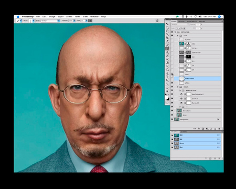Select the Lasso tool
The width and height of the screenshot is (236, 189).
[167, 31]
